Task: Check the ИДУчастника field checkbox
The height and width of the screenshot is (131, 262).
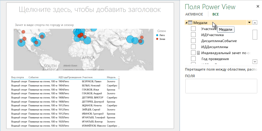Action: [x=193, y=35]
